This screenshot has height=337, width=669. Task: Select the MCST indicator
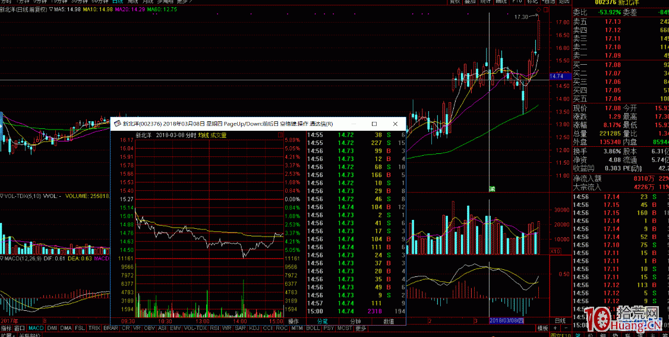point(345,328)
